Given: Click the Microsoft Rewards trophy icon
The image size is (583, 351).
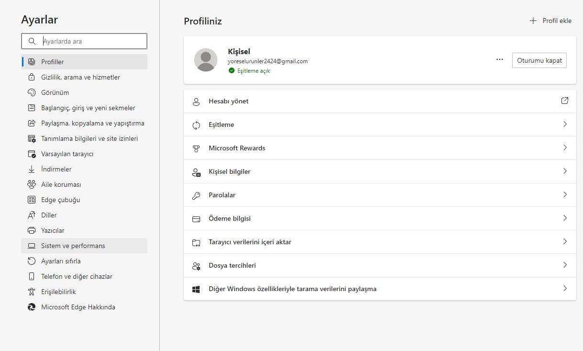Looking at the screenshot, I should coord(196,148).
